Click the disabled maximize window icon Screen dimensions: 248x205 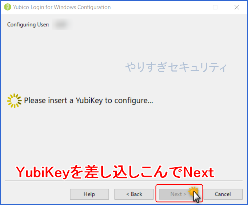click(x=215, y=7)
